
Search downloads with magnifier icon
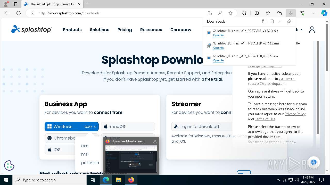pyautogui.click(x=272, y=21)
